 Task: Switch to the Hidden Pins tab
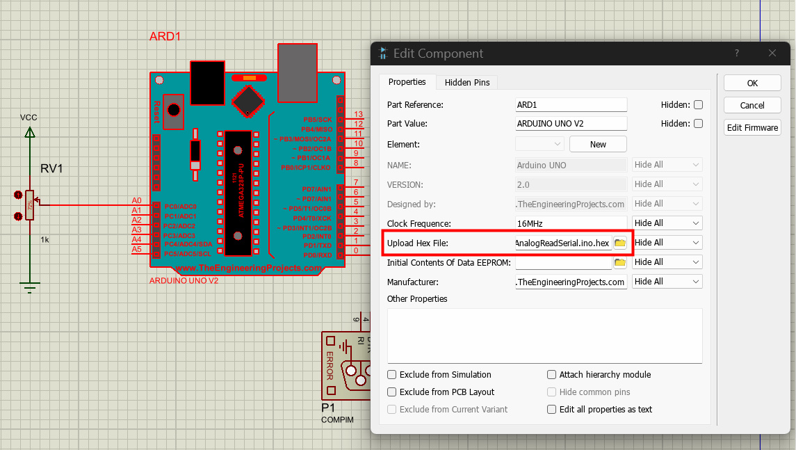click(467, 82)
